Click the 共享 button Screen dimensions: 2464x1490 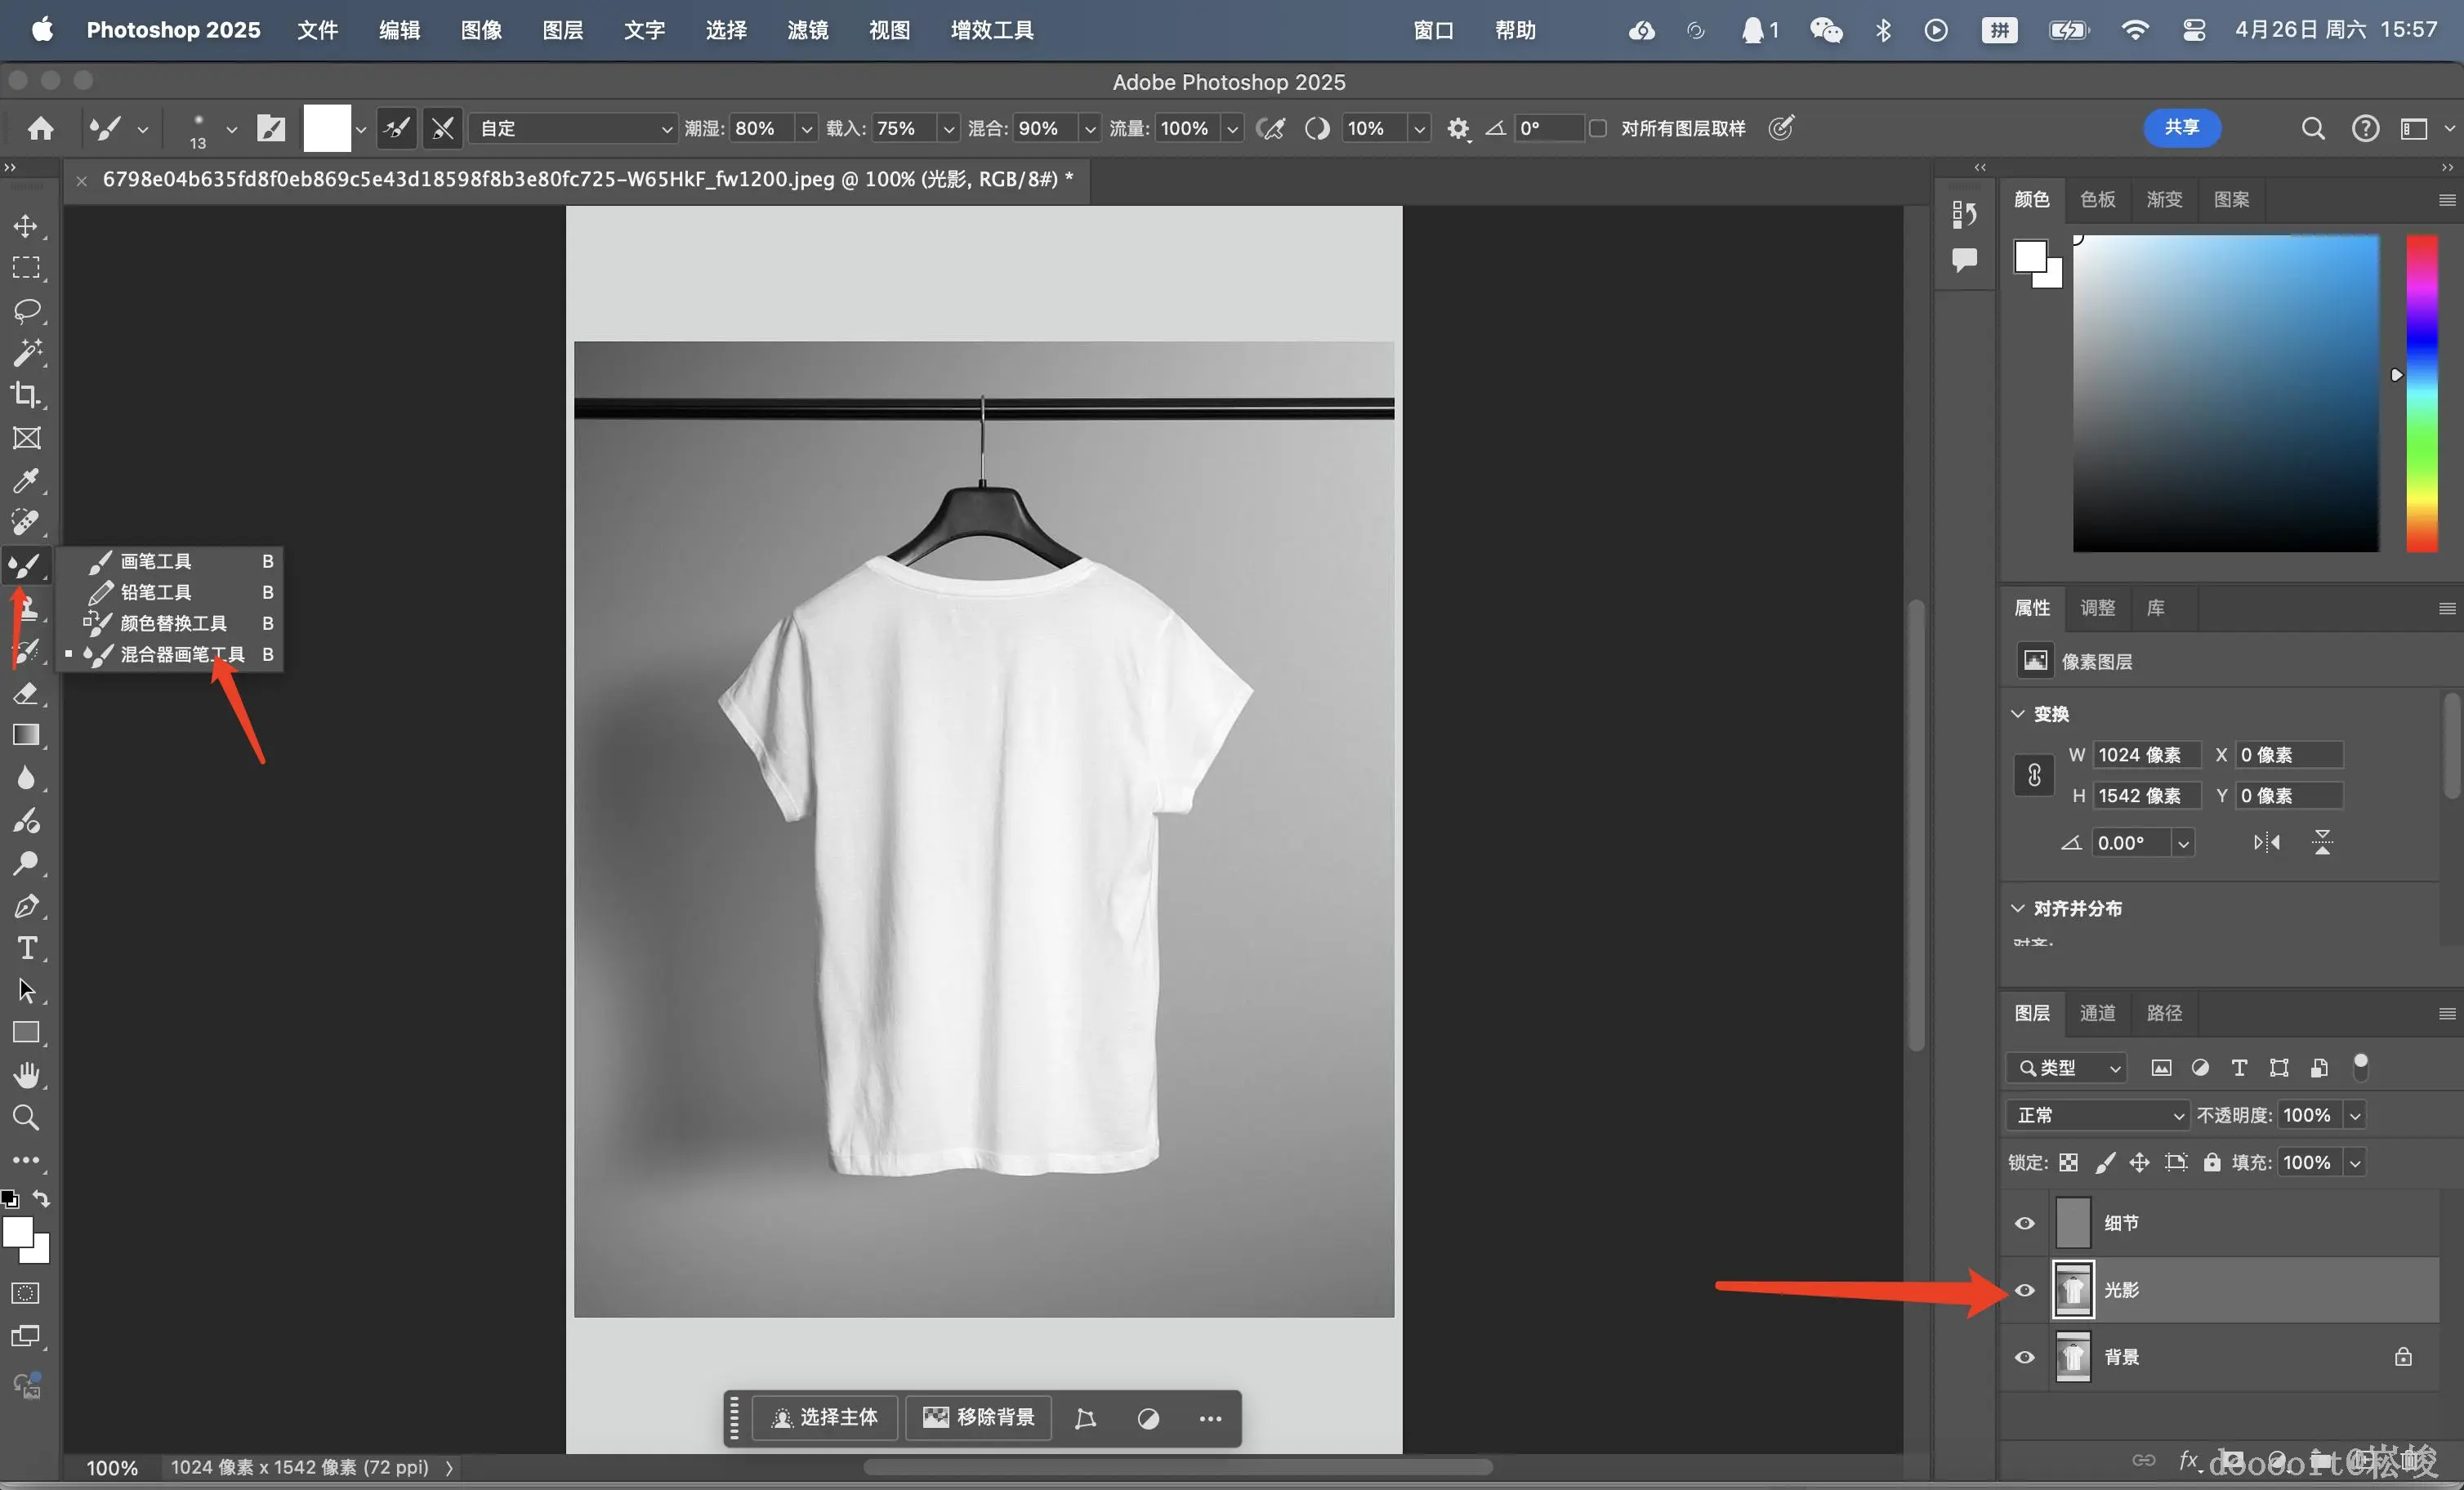tap(2181, 128)
